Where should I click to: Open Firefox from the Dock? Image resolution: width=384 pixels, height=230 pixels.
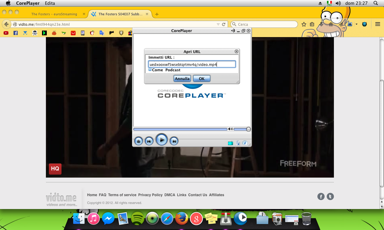click(x=181, y=219)
